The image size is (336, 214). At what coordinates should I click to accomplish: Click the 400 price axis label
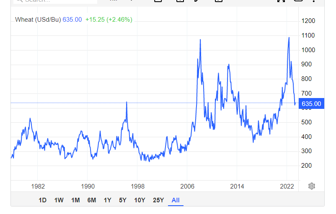pyautogui.click(x=306, y=136)
